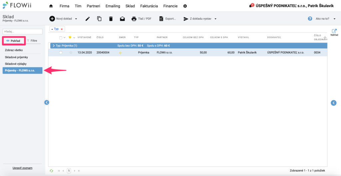Click the pencil edit icon
The image size is (341, 176).
[x=88, y=19]
